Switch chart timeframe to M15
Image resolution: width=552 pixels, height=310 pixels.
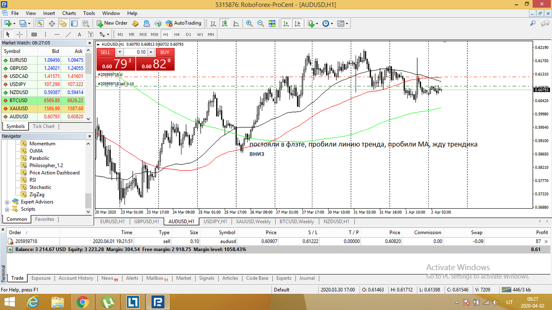pos(143,34)
